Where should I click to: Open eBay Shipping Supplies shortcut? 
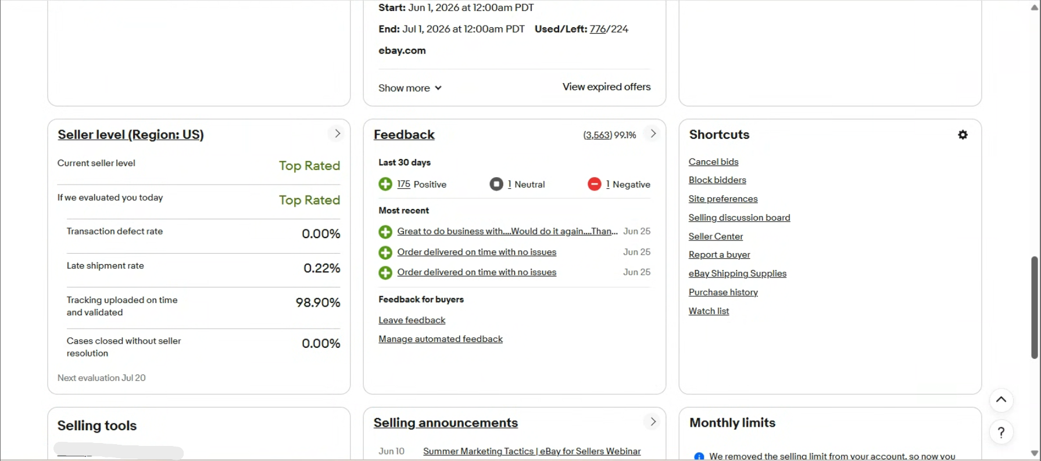pos(737,273)
